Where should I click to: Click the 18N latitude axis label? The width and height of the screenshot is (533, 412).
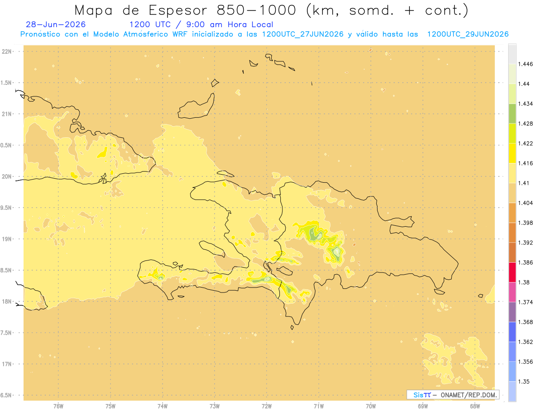(7, 302)
